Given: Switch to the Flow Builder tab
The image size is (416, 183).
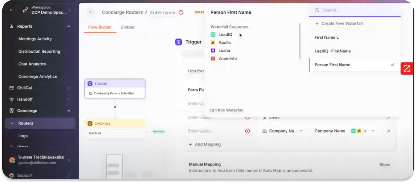Looking at the screenshot, I should (x=100, y=27).
